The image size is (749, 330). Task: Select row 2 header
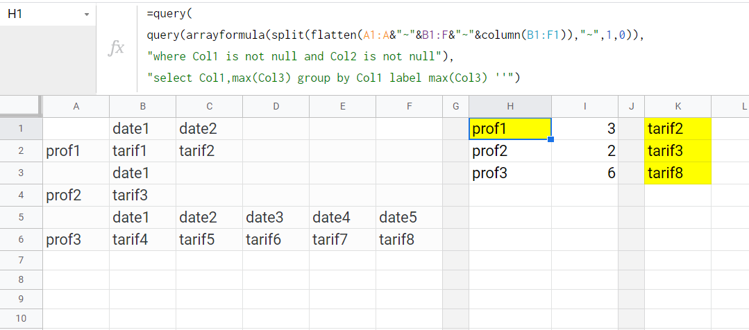tap(21, 151)
